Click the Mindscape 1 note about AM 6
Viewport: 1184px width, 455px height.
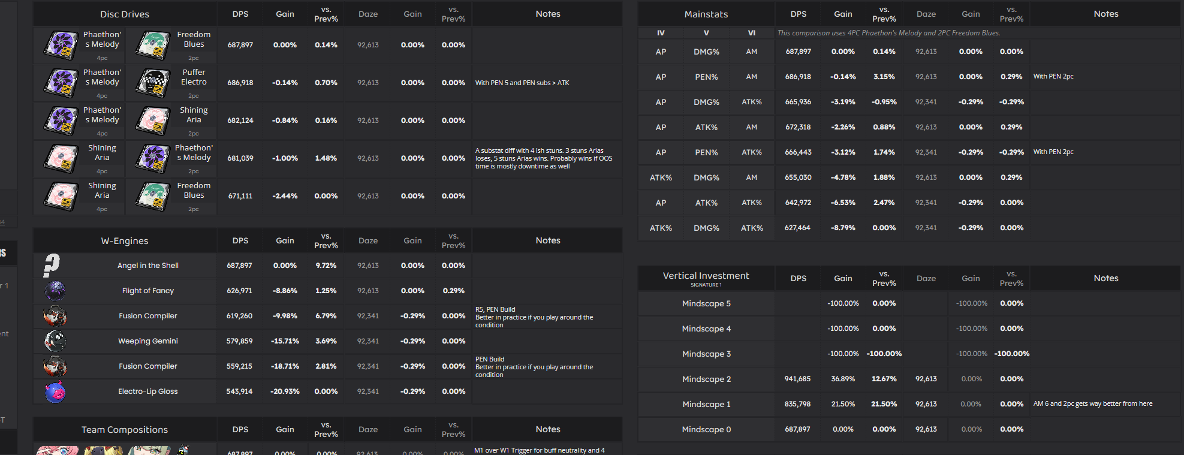point(1092,403)
